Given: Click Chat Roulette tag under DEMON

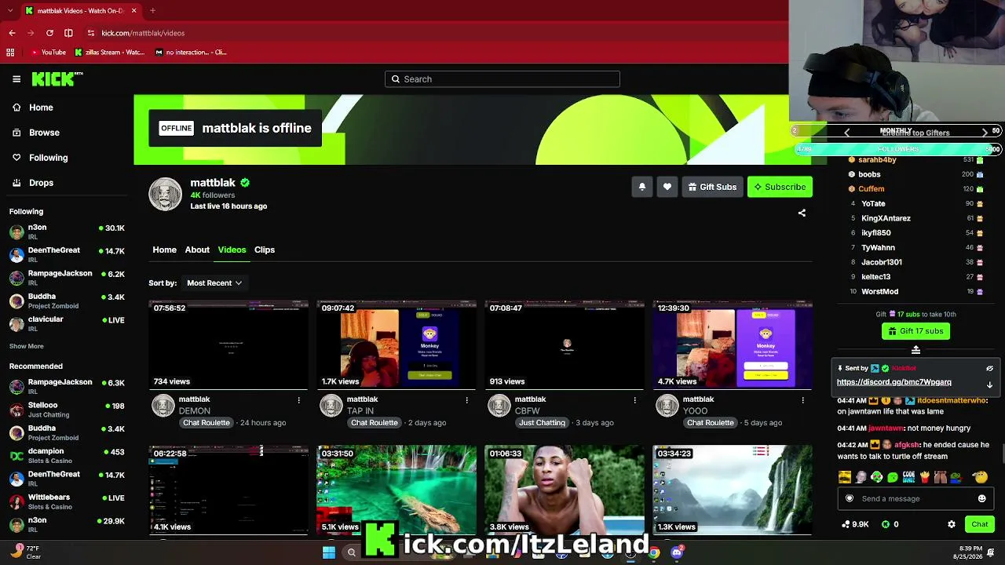Looking at the screenshot, I should [206, 423].
